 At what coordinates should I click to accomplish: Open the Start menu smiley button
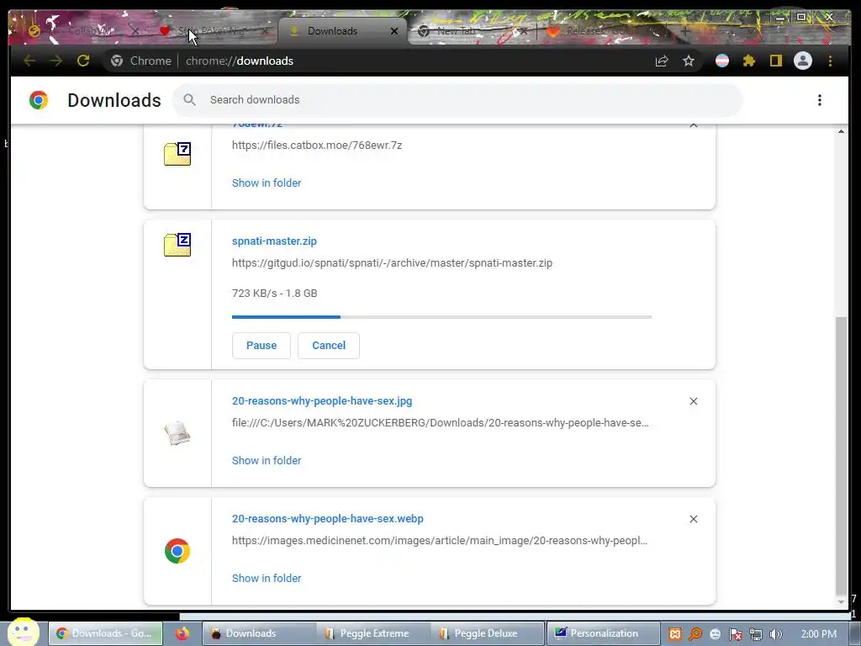pos(23,633)
